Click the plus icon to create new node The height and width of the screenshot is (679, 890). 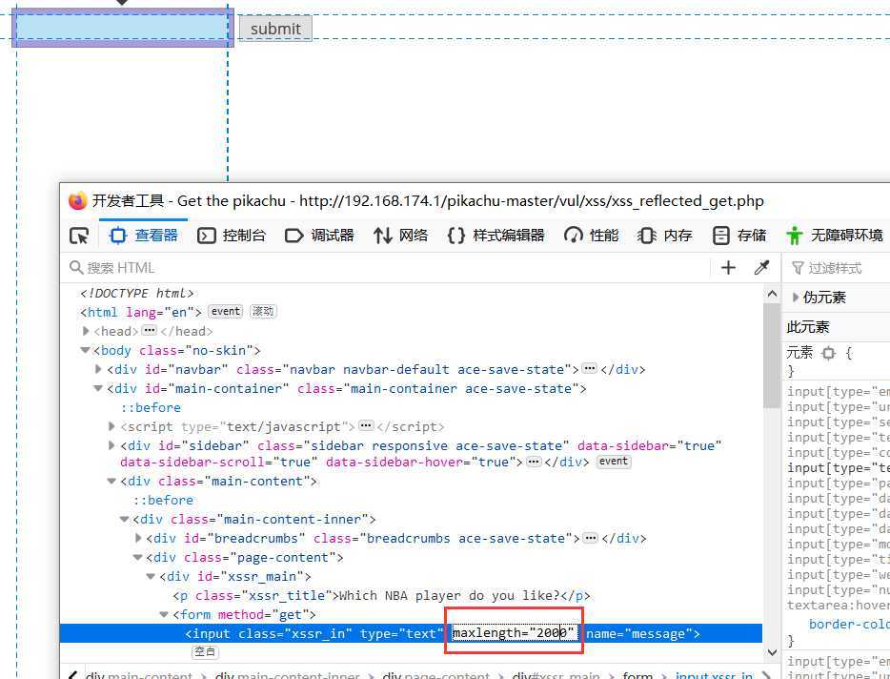728,268
